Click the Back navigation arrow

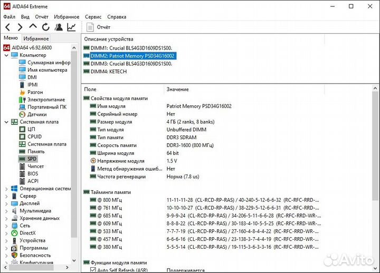(x=7, y=27)
